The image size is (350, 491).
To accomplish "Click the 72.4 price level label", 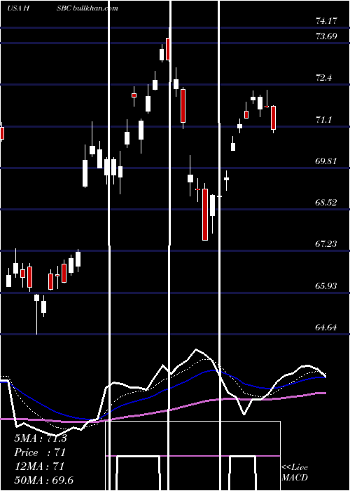I will coord(323,78).
